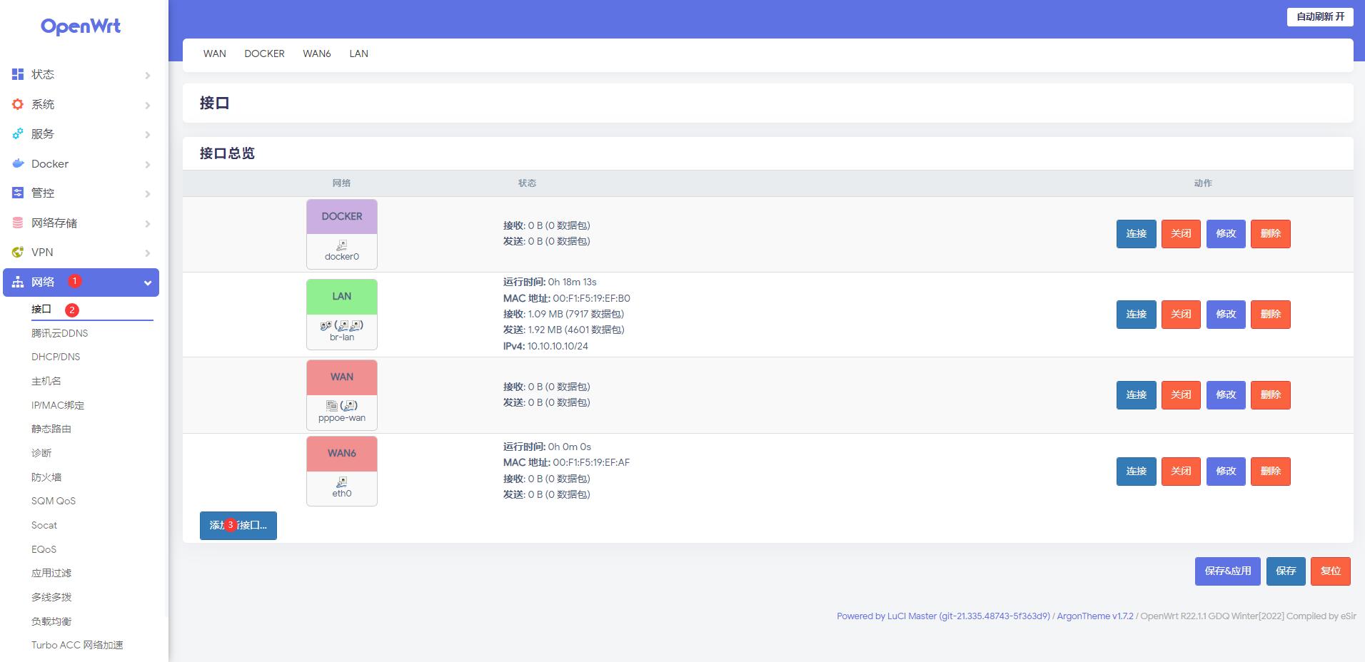The image size is (1365, 662).
Task: Click 连接 for the LAN interface
Action: [1136, 315]
